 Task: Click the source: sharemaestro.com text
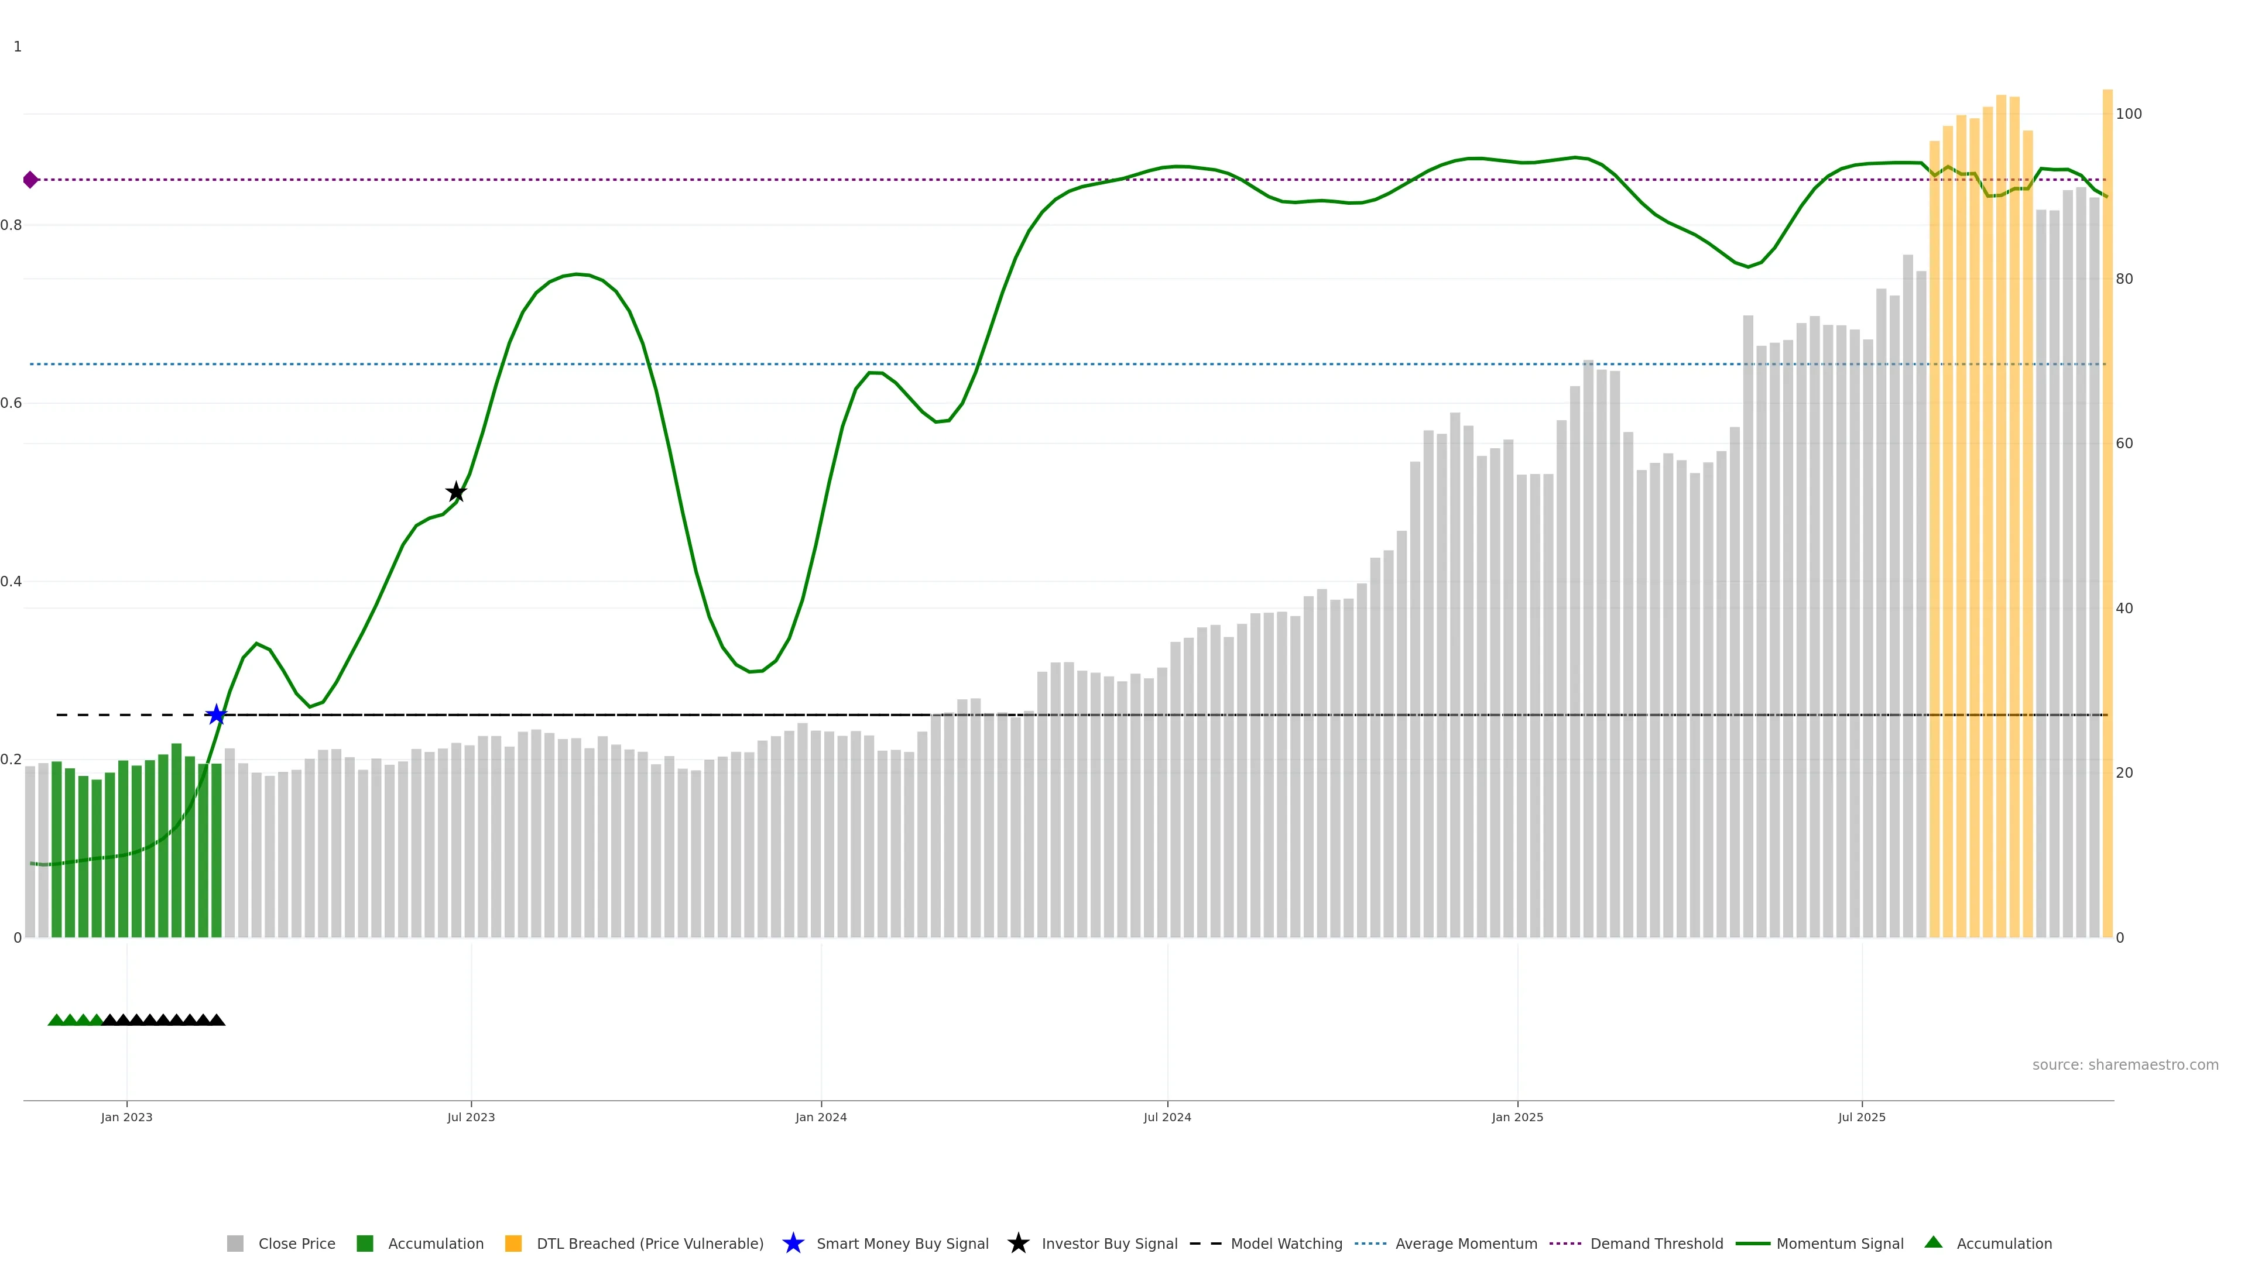pos(2125,1065)
